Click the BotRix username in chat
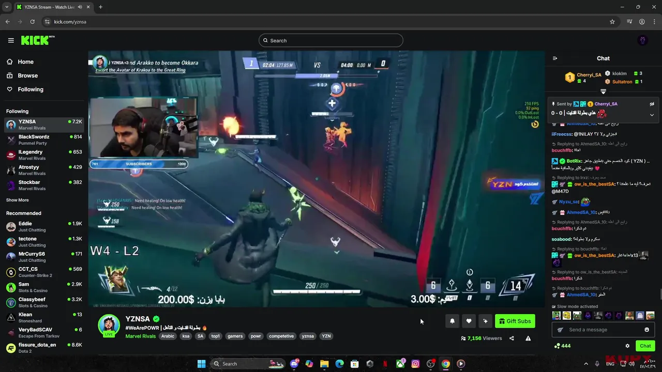This screenshot has height=372, width=662. [x=574, y=161]
